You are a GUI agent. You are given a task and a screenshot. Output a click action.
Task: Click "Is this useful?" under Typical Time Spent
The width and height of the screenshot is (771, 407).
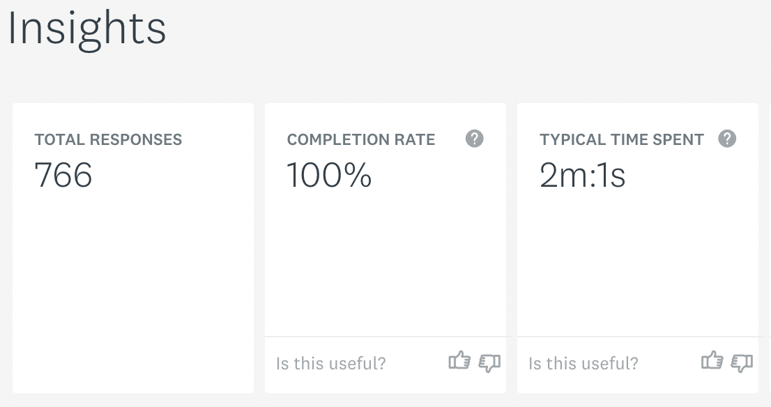coord(583,363)
